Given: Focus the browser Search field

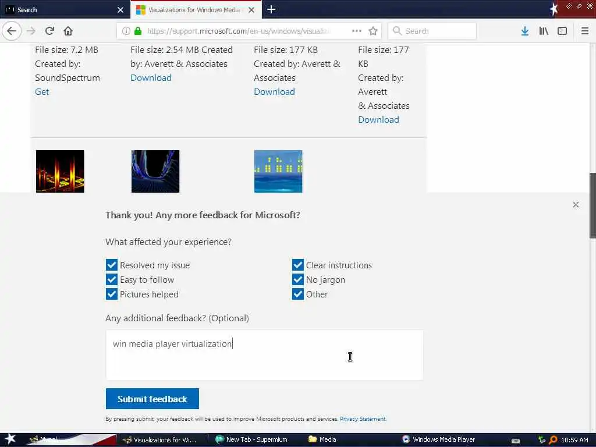Looking at the screenshot, I should (432, 31).
